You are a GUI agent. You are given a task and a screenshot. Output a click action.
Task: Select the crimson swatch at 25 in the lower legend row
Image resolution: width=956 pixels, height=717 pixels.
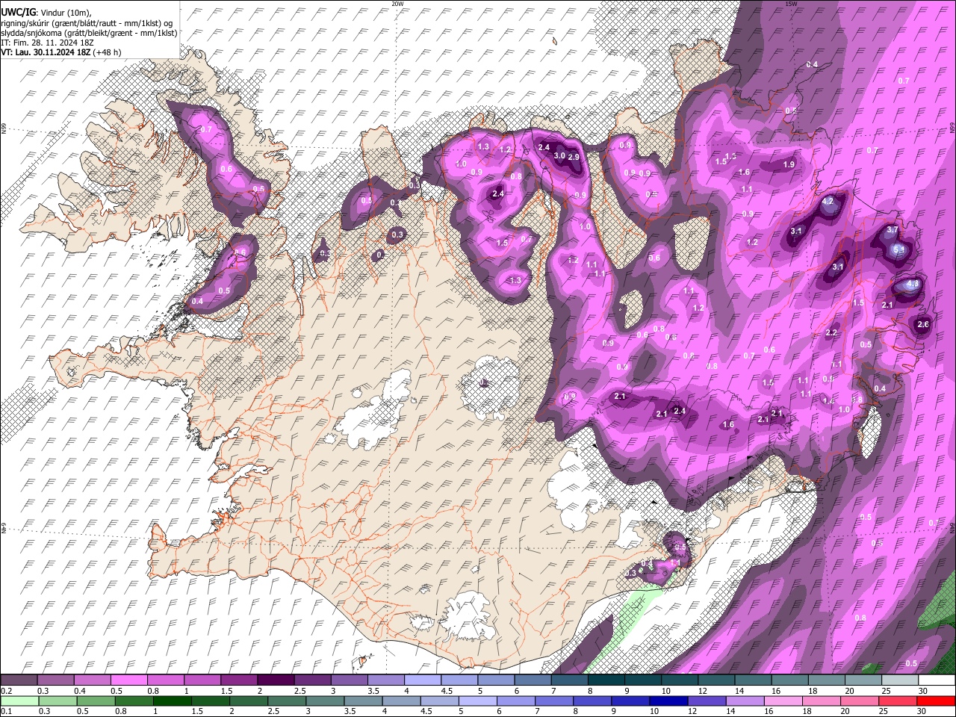pos(898,701)
